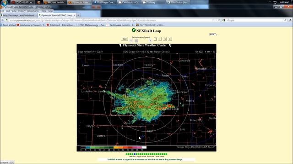Viewport: 293px width, 164px height.
Task: Open the Earthquake monitor bookmark
Action: coord(120,25)
